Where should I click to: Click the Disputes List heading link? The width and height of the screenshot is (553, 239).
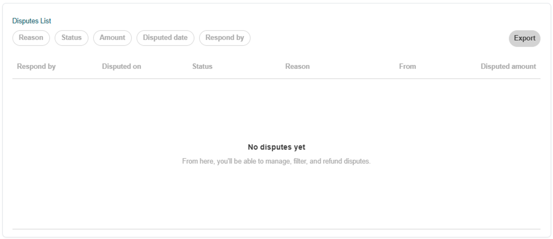point(31,21)
